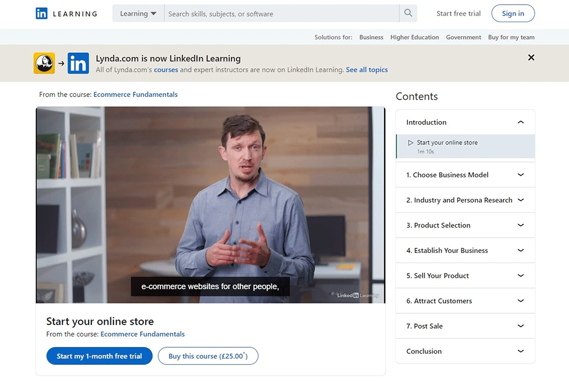The height and width of the screenshot is (382, 569).
Task: Click the search magnifier icon
Action: click(x=408, y=14)
